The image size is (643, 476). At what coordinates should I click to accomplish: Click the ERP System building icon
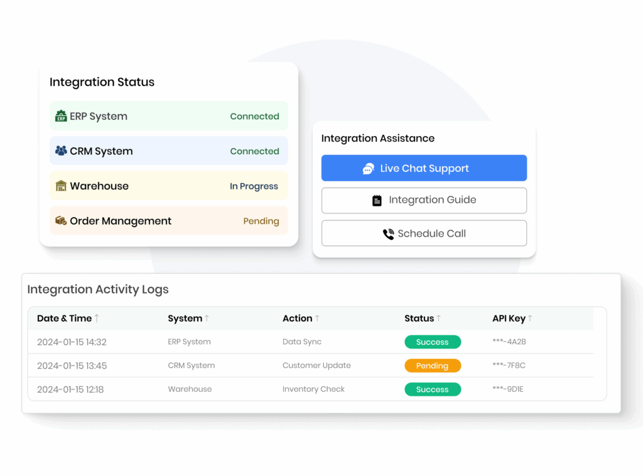(x=61, y=116)
